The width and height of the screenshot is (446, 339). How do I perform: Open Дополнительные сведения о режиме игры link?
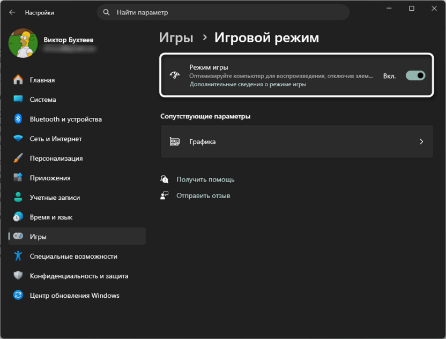248,85
